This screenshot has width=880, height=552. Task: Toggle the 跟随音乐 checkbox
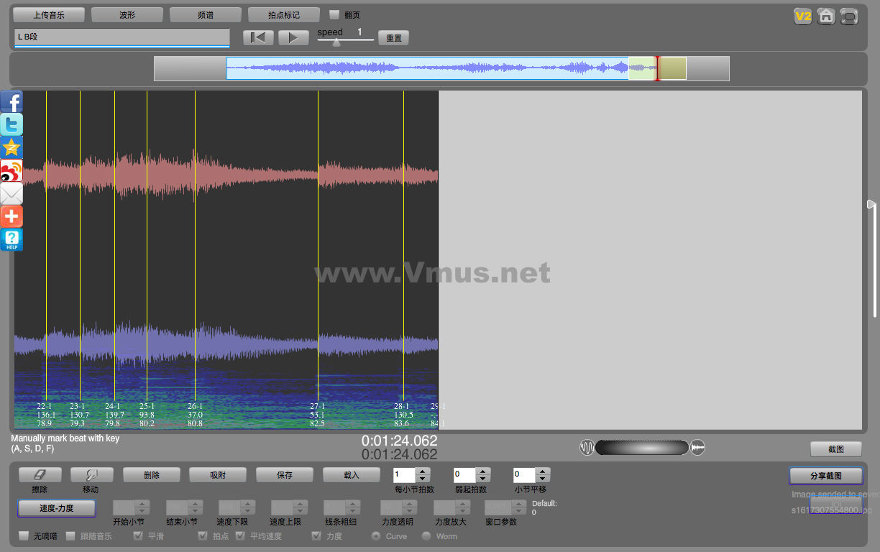point(70,536)
